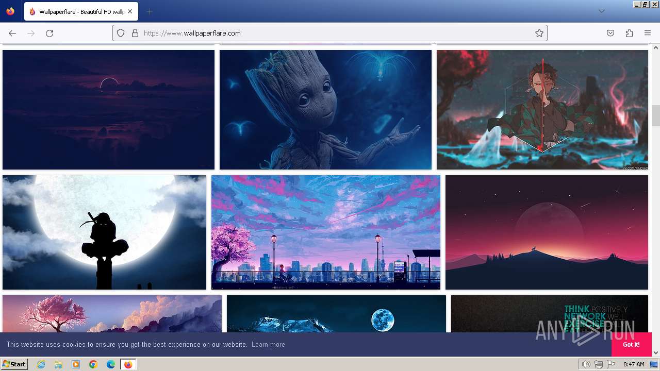Launch Microsoft Edge from taskbar

[x=111, y=364]
